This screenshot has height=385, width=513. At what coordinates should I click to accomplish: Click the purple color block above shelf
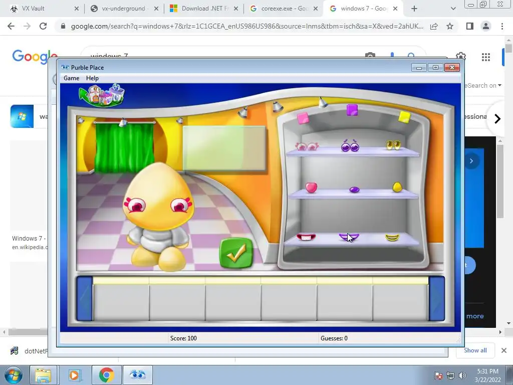click(x=352, y=110)
